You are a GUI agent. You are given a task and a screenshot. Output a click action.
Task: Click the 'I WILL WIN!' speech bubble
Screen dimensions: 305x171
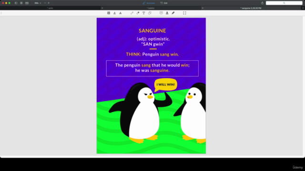[x=166, y=85]
